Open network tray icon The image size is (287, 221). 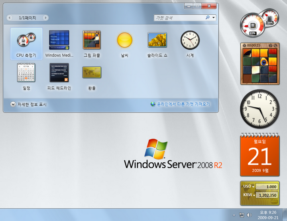click(x=242, y=215)
